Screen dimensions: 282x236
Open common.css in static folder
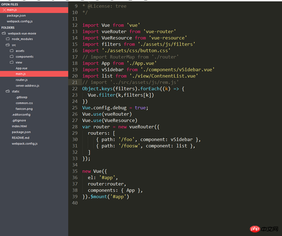coord(24,103)
